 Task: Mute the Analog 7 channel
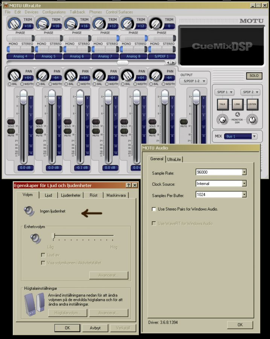click(96, 131)
